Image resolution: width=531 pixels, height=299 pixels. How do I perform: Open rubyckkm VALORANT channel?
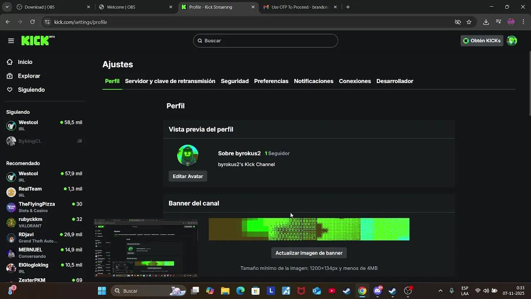coord(44,222)
